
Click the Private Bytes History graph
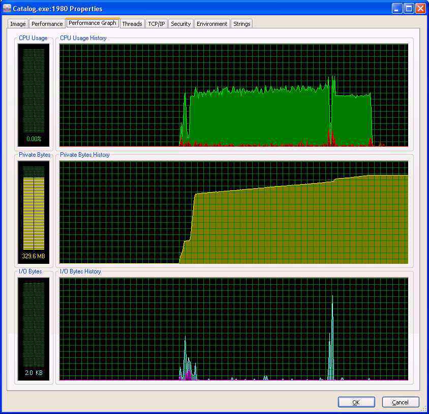point(234,212)
